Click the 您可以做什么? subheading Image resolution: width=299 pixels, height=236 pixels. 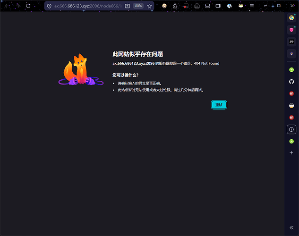[125, 75]
